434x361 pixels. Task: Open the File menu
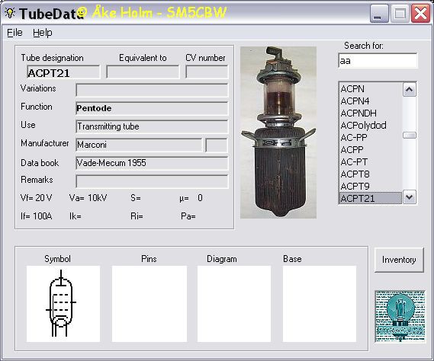pyautogui.click(x=14, y=33)
